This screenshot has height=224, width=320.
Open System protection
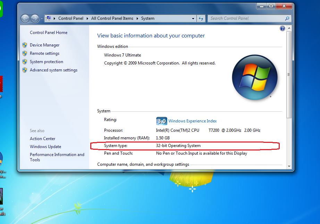[x=46, y=62]
